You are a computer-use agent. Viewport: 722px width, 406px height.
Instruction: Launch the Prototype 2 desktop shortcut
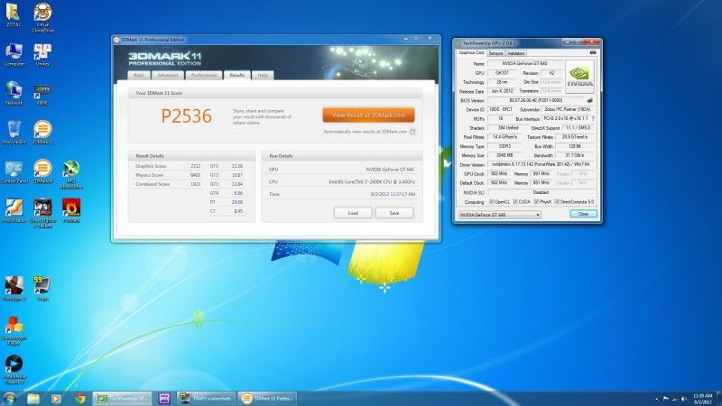click(14, 289)
